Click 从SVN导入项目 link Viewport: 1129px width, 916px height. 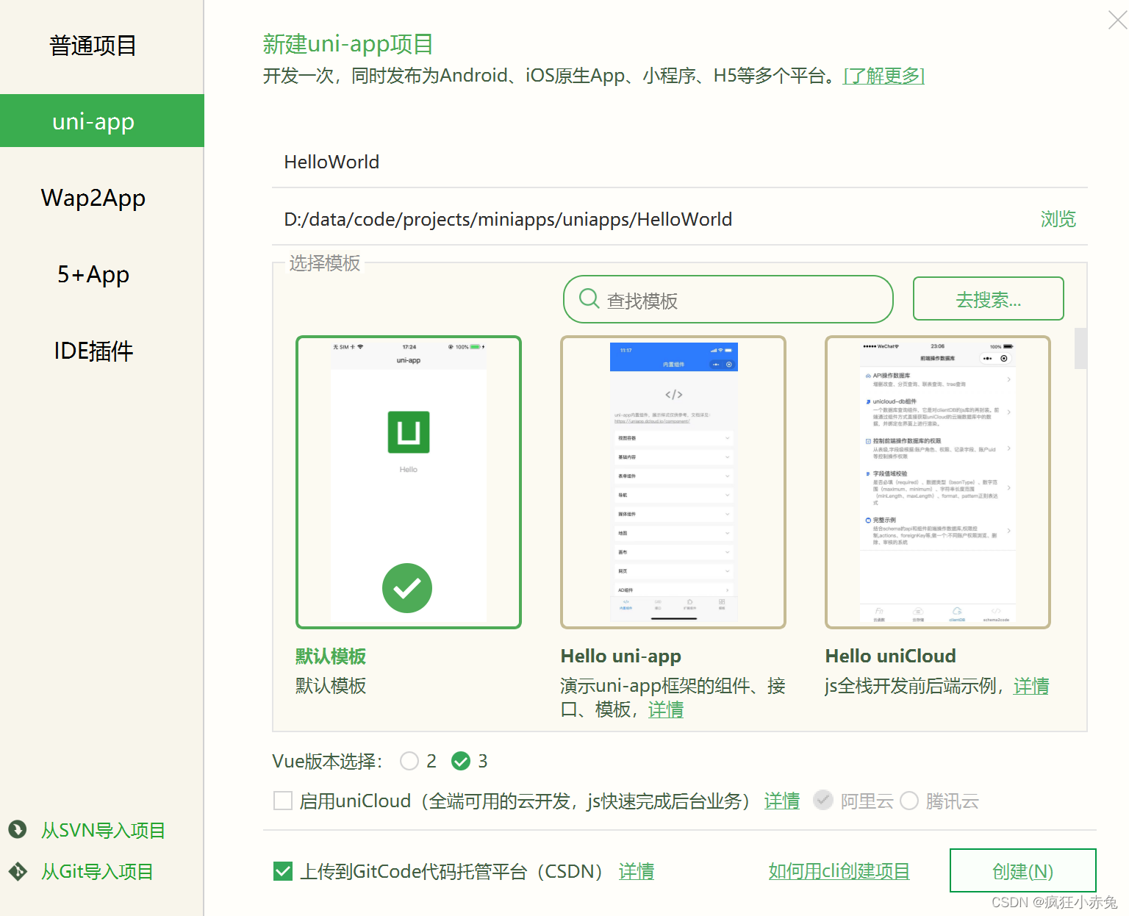pos(103,830)
